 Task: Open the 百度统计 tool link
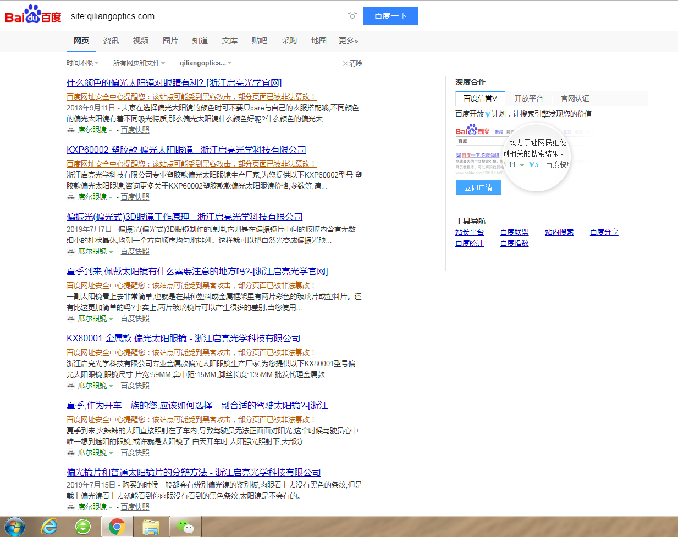click(x=470, y=243)
